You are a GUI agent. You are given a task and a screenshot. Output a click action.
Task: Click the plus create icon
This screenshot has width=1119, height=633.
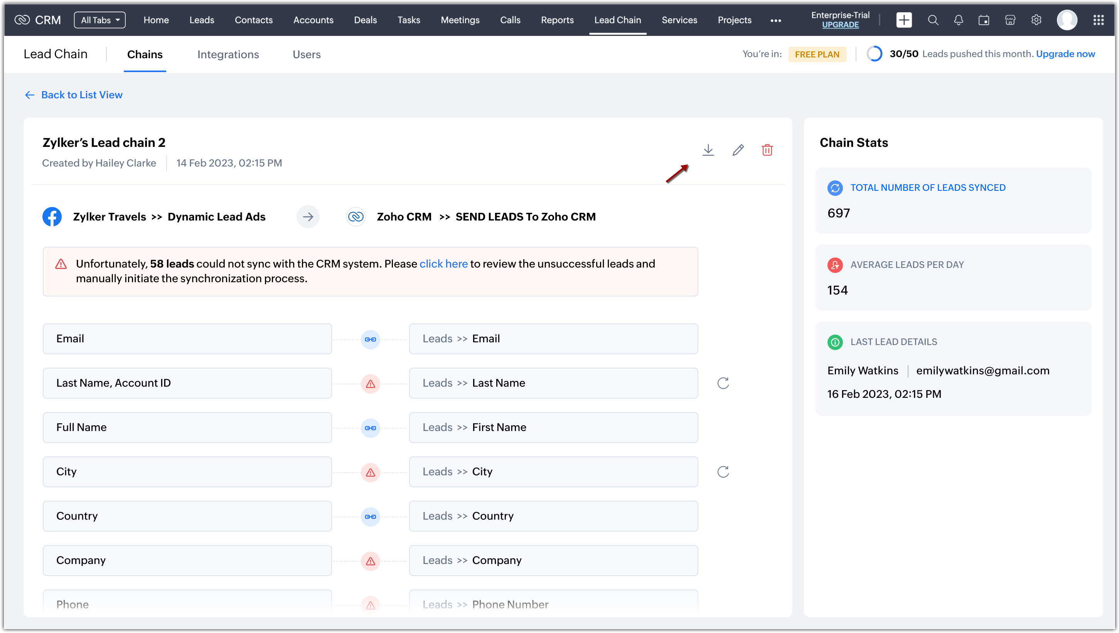[904, 20]
